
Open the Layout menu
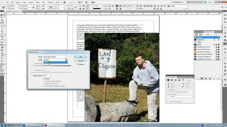18,2
